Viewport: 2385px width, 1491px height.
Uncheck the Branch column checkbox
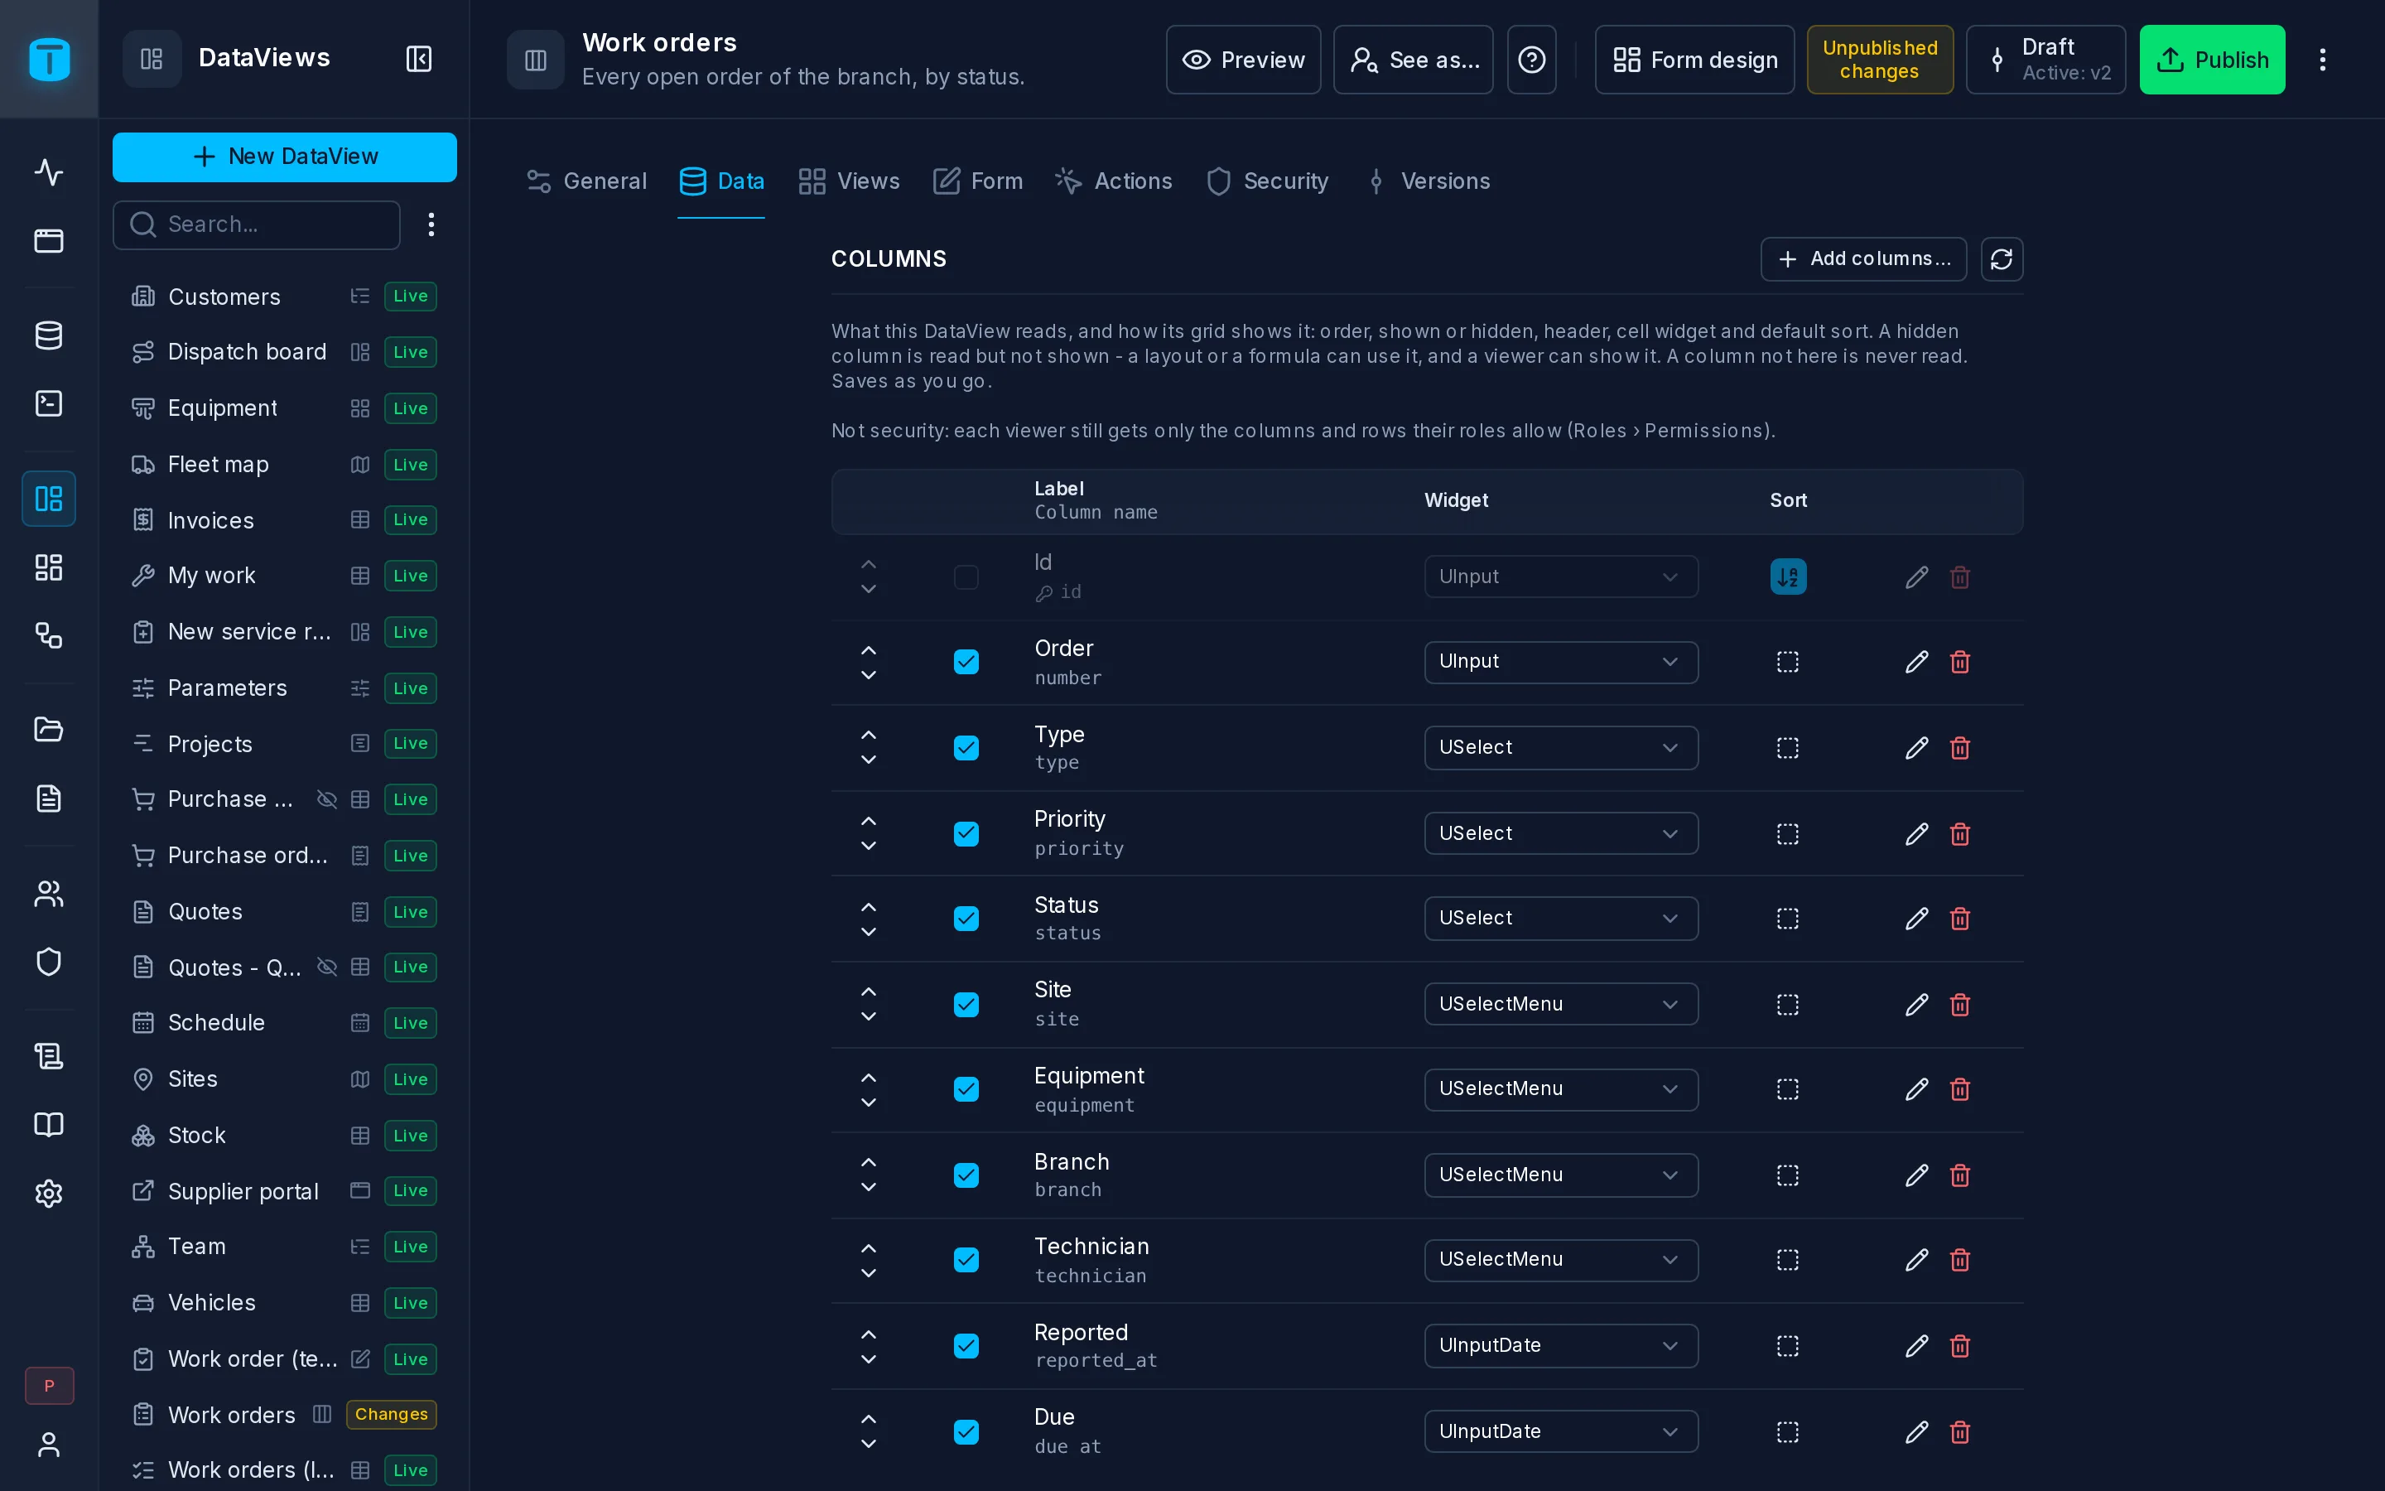pyautogui.click(x=966, y=1175)
